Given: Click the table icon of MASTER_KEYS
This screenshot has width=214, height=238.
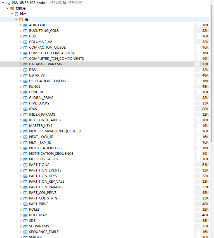Looking at the screenshot, I should [x=25, y=126].
